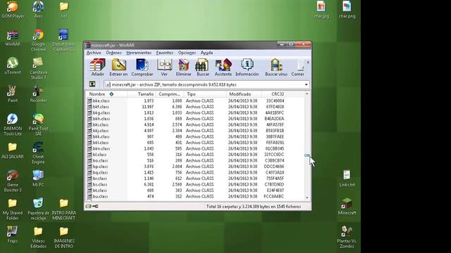The image size is (451, 253).
Task: Open DAEMON Tools Lite icon
Action: (13, 124)
